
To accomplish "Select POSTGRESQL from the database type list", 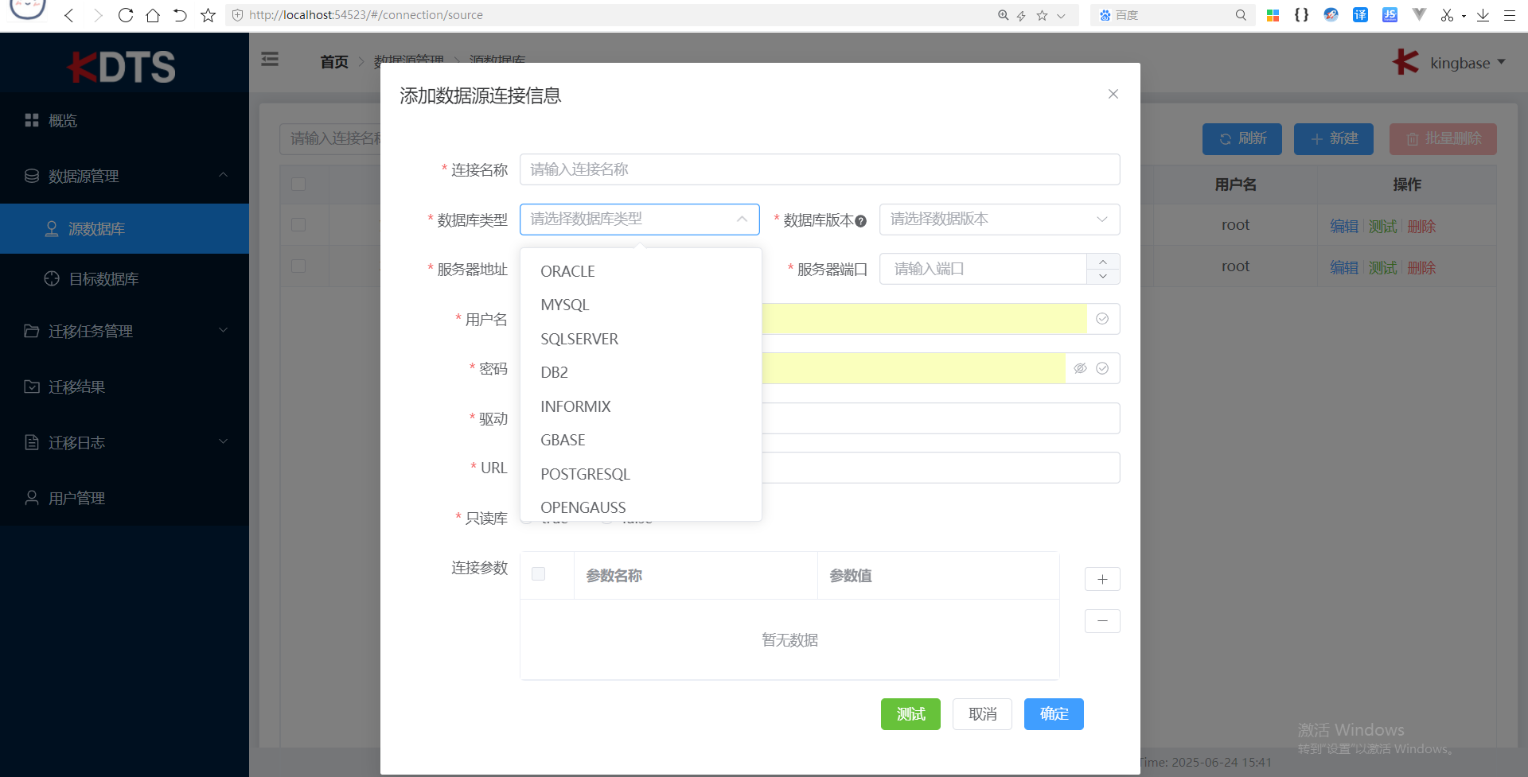I will [585, 473].
